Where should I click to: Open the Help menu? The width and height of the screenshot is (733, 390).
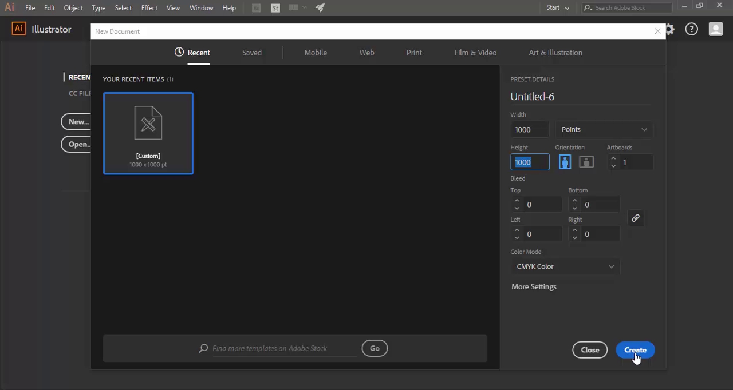229,8
